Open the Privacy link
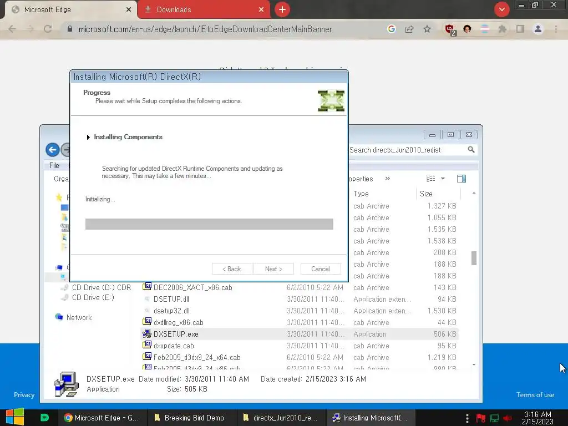This screenshot has height=426, width=568. point(24,395)
